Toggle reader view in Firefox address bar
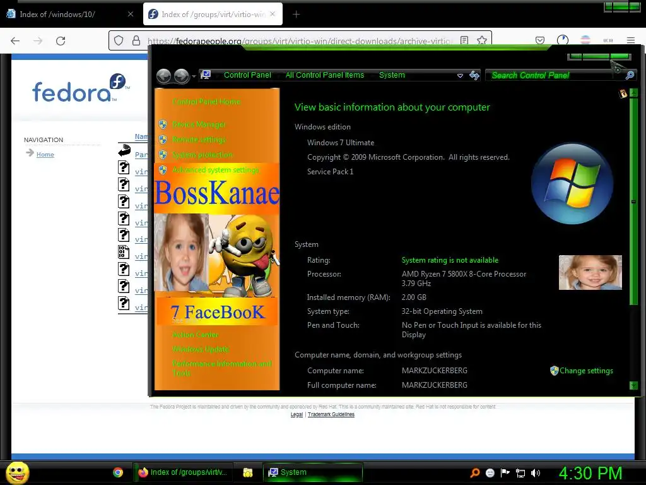Viewport: 646px width, 485px height. click(464, 40)
